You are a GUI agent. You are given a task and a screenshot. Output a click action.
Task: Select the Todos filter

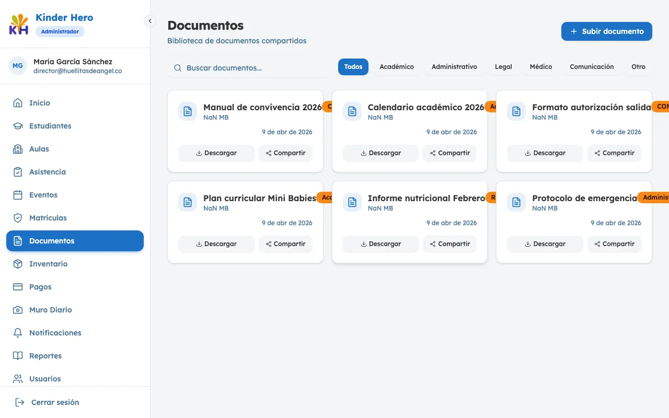[x=353, y=66]
